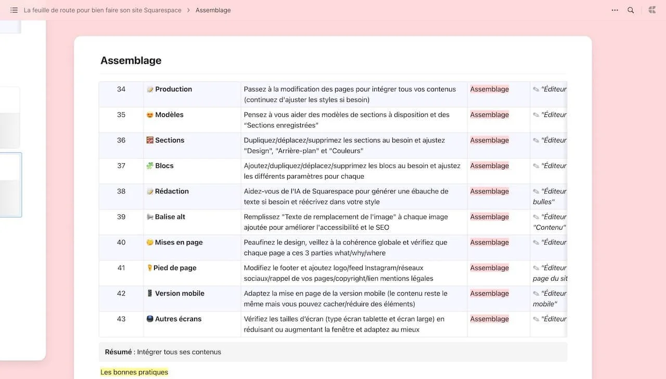666x379 pixels.
Task: Click the highlighted 'Les bonnes pratiques' text
Action: (x=134, y=372)
